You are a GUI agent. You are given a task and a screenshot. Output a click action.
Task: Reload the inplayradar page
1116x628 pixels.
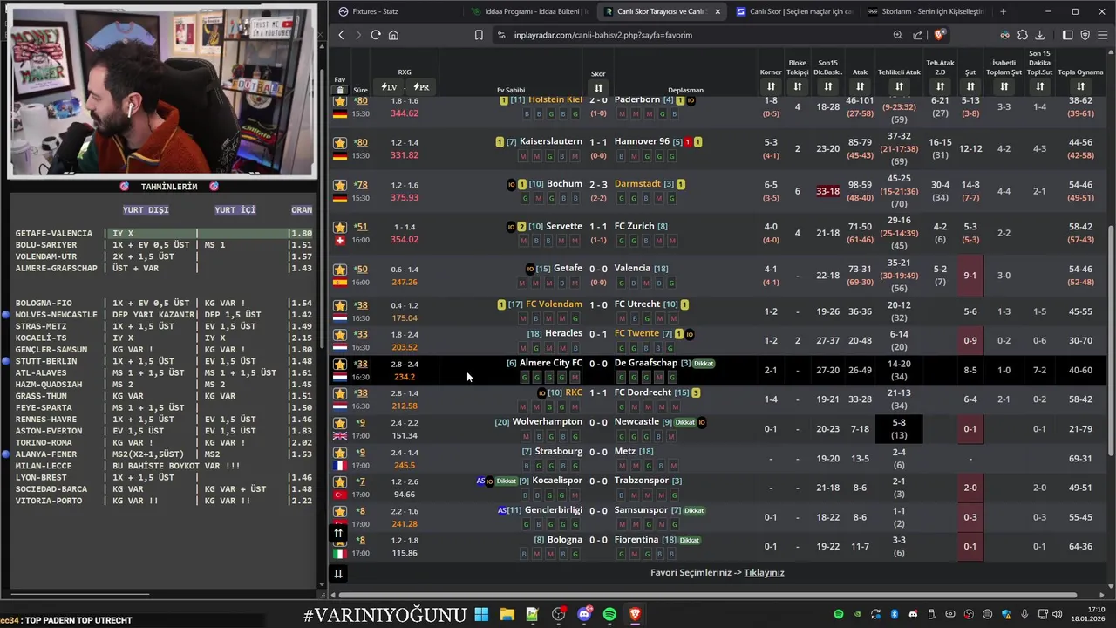(x=376, y=35)
